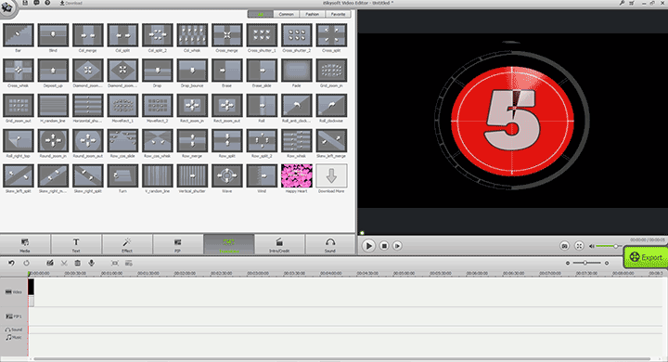Choose the Round_zoom_in transition

pyautogui.click(x=53, y=141)
